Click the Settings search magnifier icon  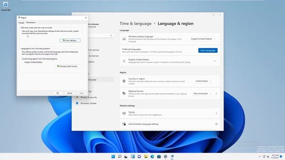[x=111, y=36]
